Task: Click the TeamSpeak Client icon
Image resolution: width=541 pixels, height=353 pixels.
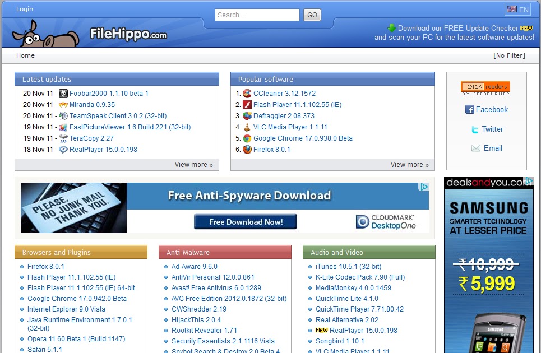Action: pos(63,116)
